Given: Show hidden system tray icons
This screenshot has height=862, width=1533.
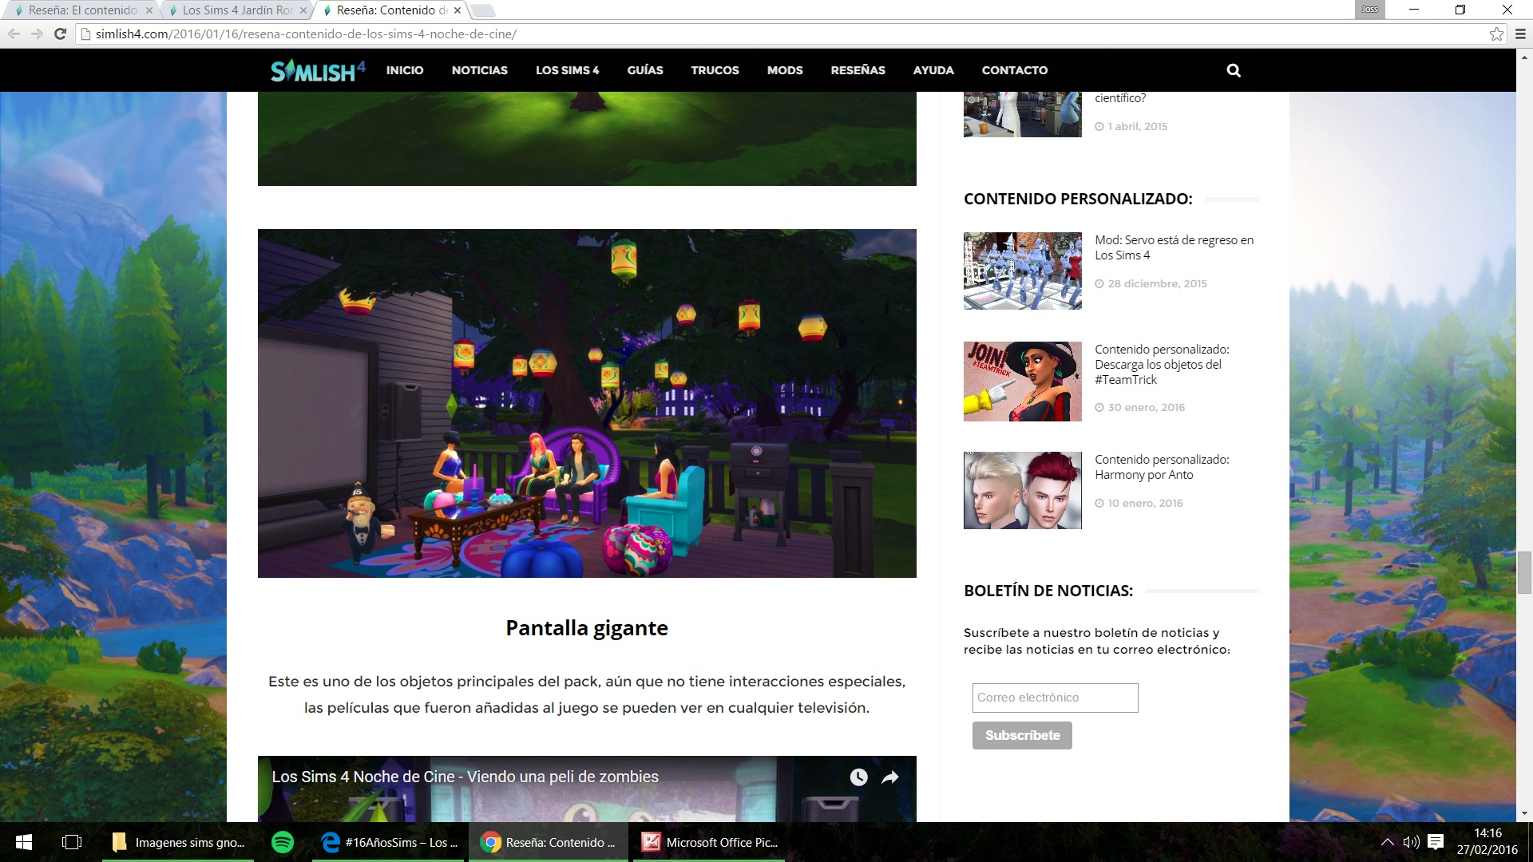Looking at the screenshot, I should pyautogui.click(x=1387, y=842).
